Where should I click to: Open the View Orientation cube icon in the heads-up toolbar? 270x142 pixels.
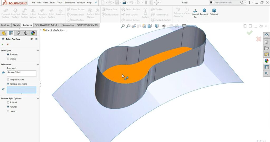150,26
